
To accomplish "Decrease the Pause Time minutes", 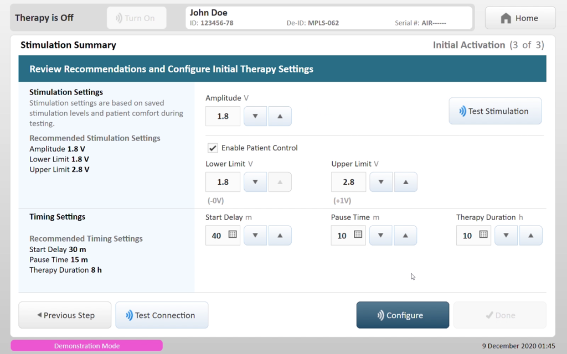I will point(381,236).
